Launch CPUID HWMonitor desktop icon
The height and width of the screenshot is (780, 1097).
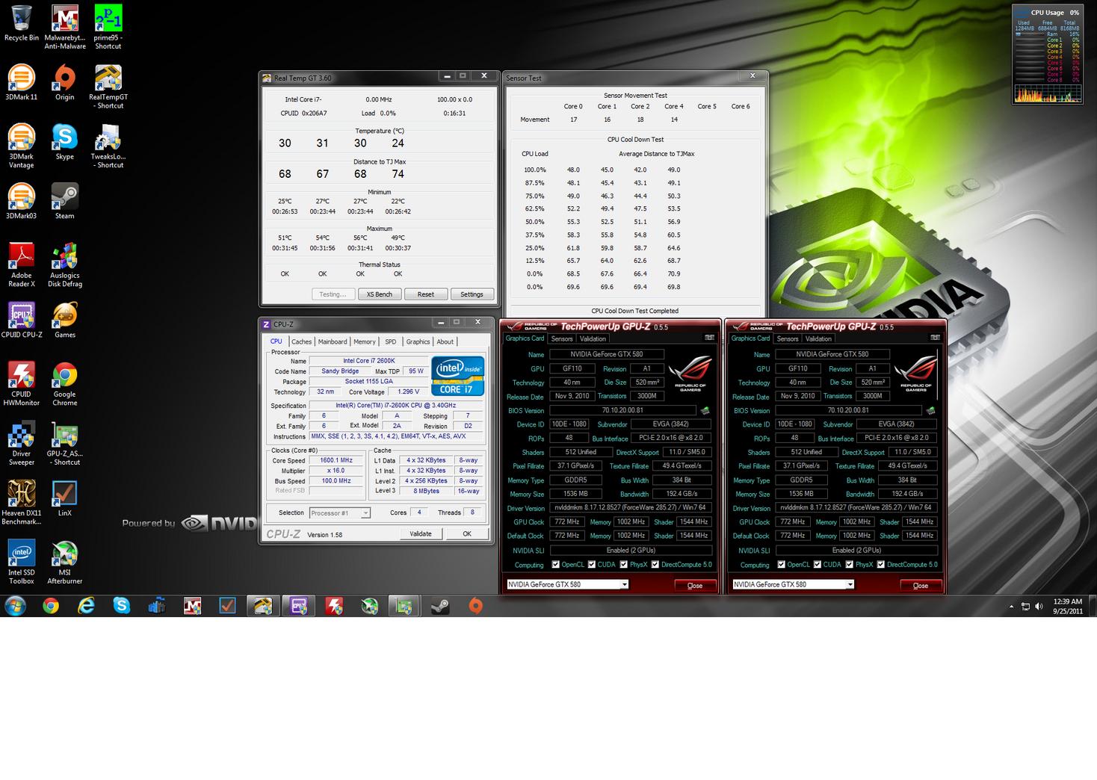[x=22, y=383]
